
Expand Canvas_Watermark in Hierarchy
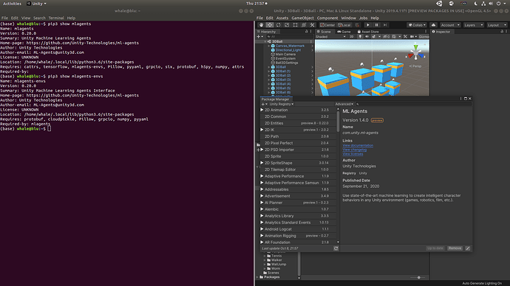click(269, 46)
